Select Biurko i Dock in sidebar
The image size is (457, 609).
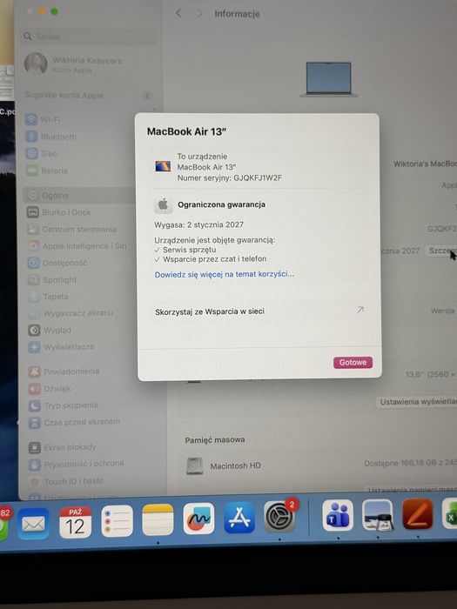coord(58,212)
